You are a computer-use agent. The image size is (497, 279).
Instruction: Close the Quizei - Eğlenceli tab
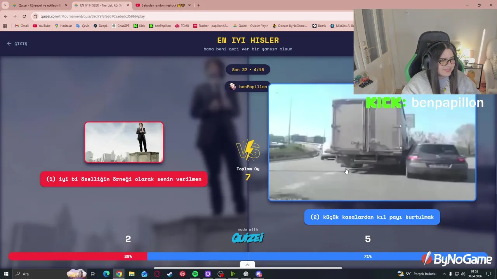[x=66, y=5]
